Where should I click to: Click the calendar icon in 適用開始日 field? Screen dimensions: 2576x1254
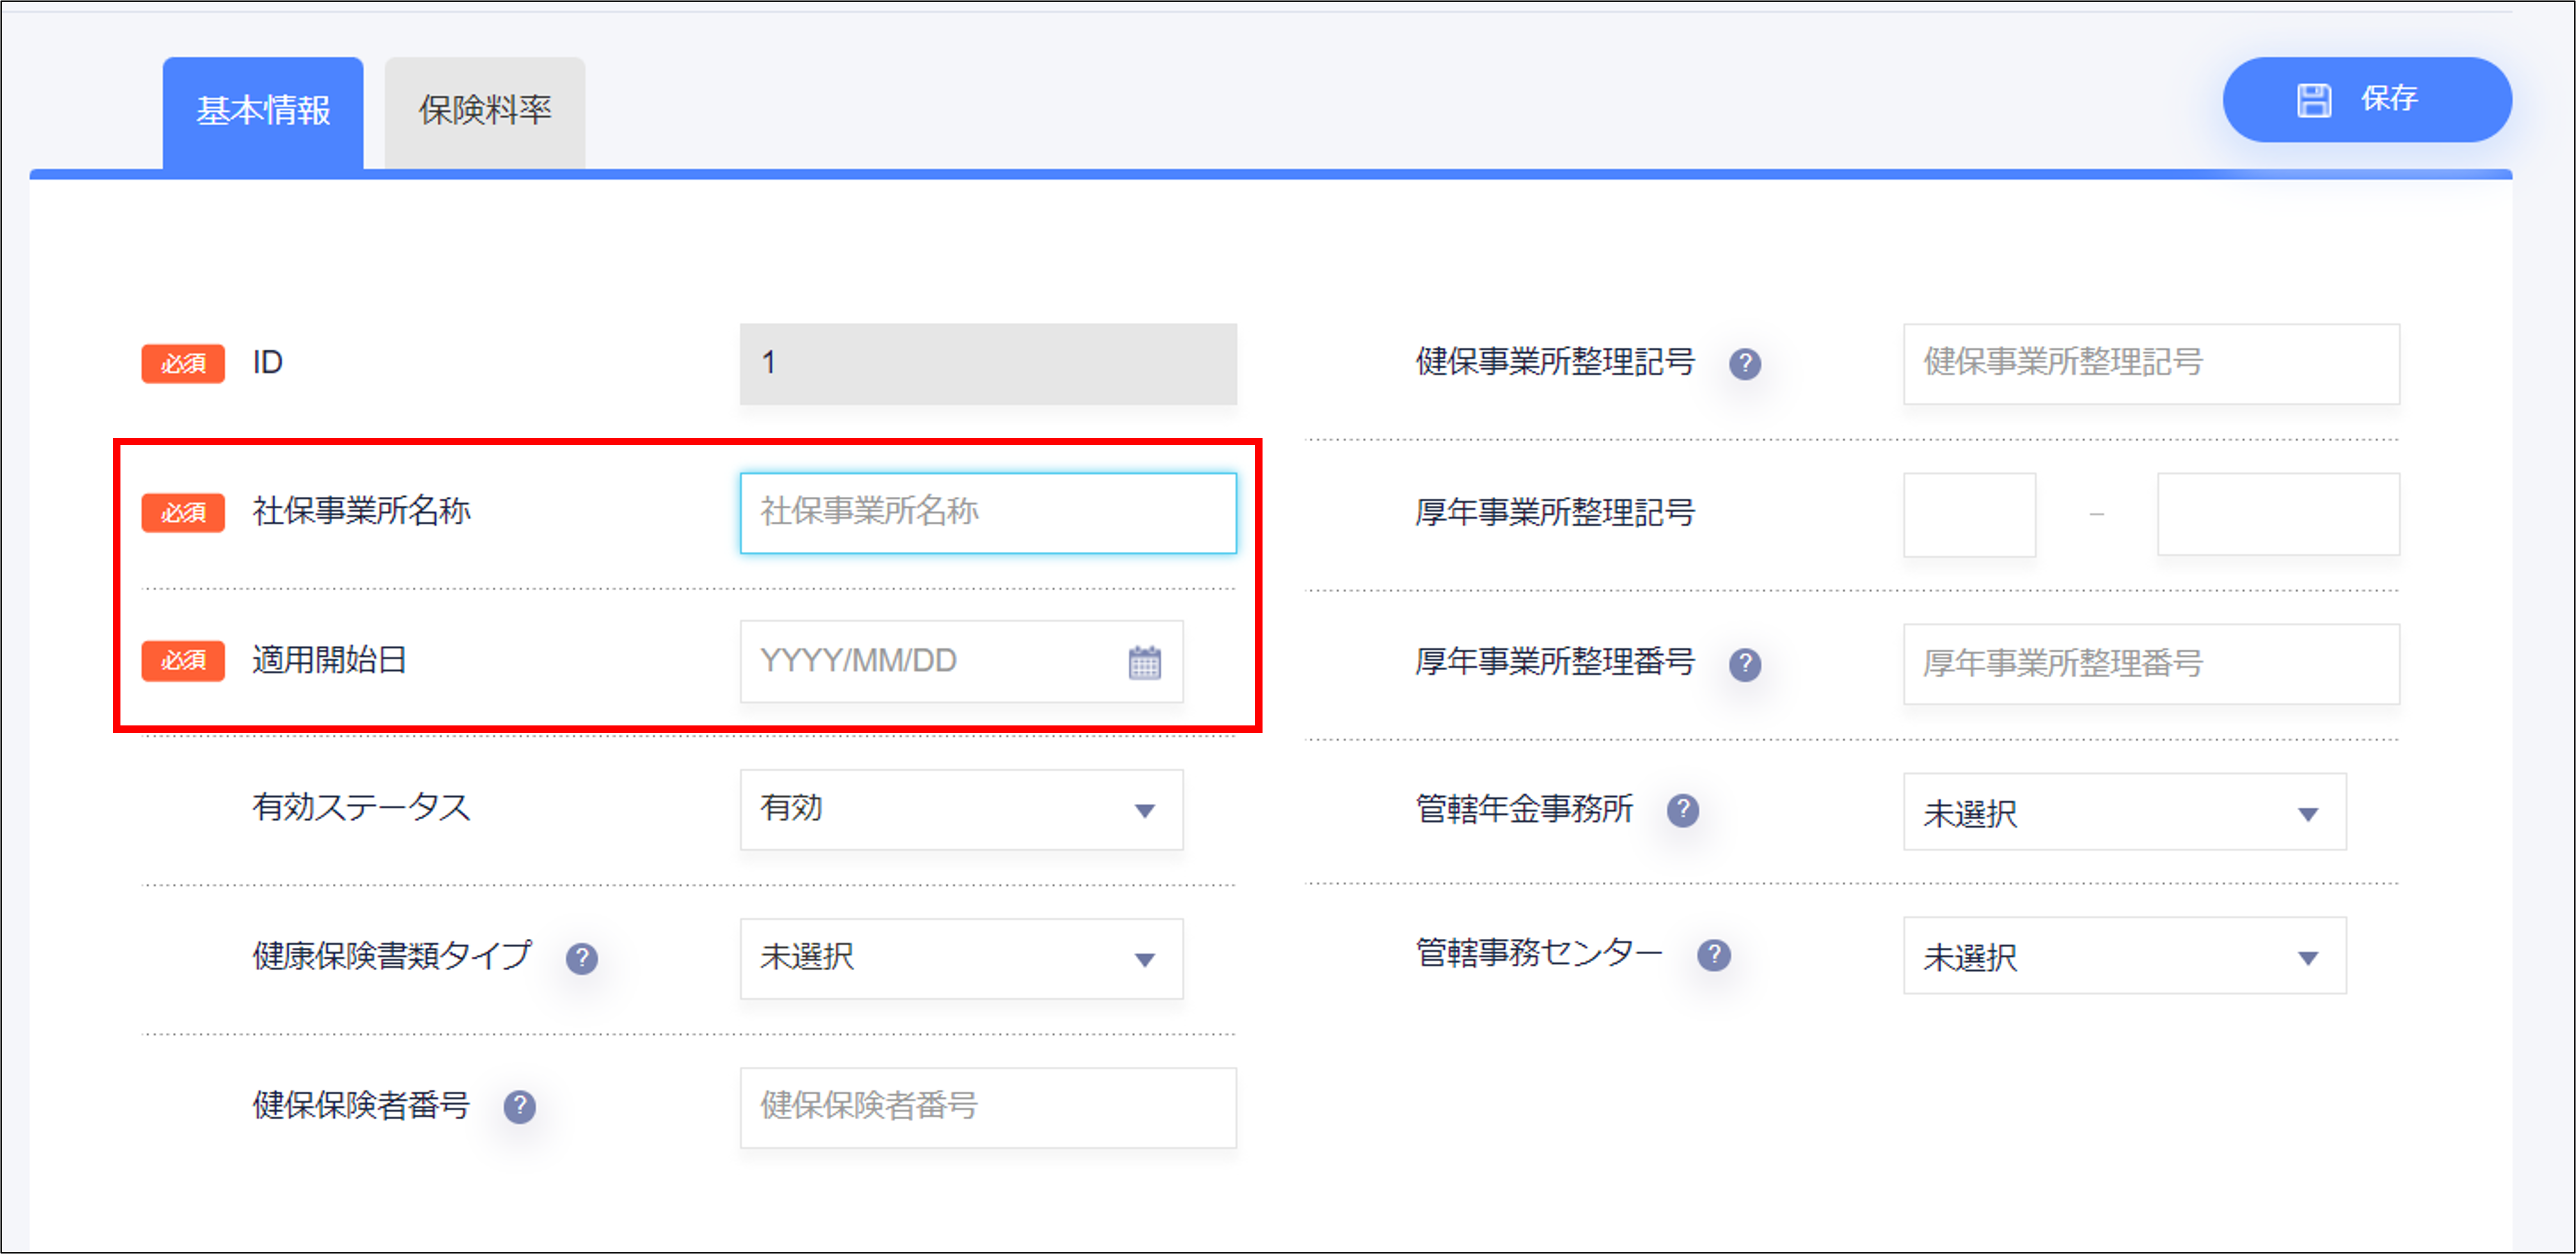[1144, 662]
